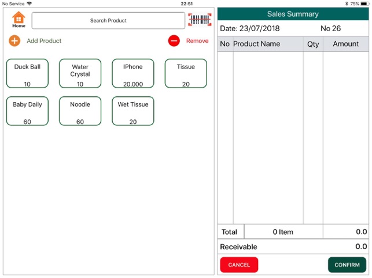This screenshot has height=278, width=372.
Task: Click the Amount column header
Action: (x=345, y=44)
